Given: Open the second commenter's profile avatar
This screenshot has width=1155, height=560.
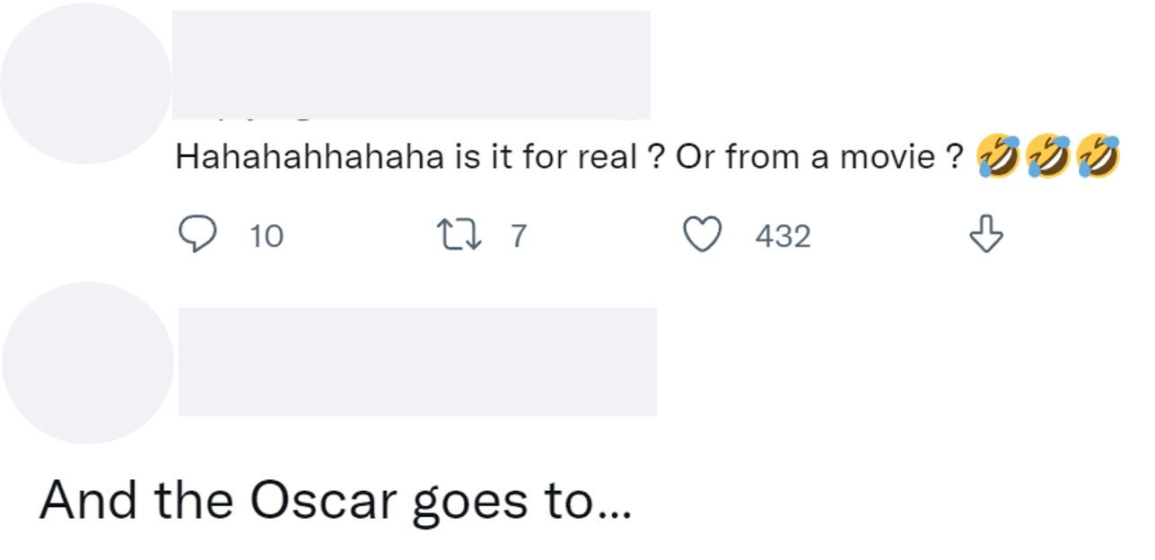Looking at the screenshot, I should coord(88,363).
